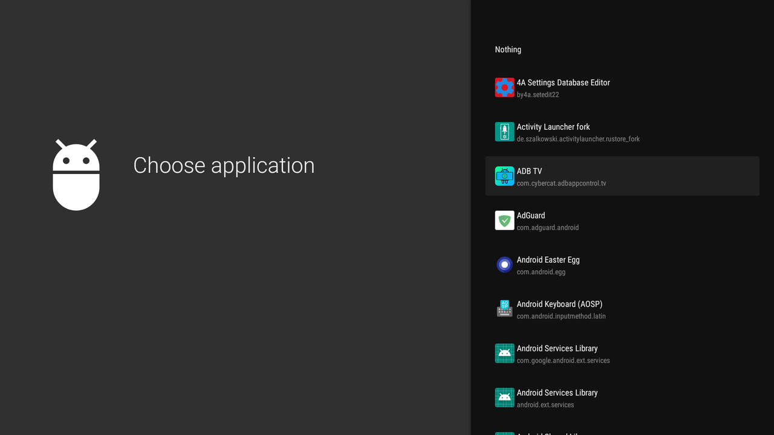Select the "ADB TV" app name
774x435 pixels.
click(529, 171)
